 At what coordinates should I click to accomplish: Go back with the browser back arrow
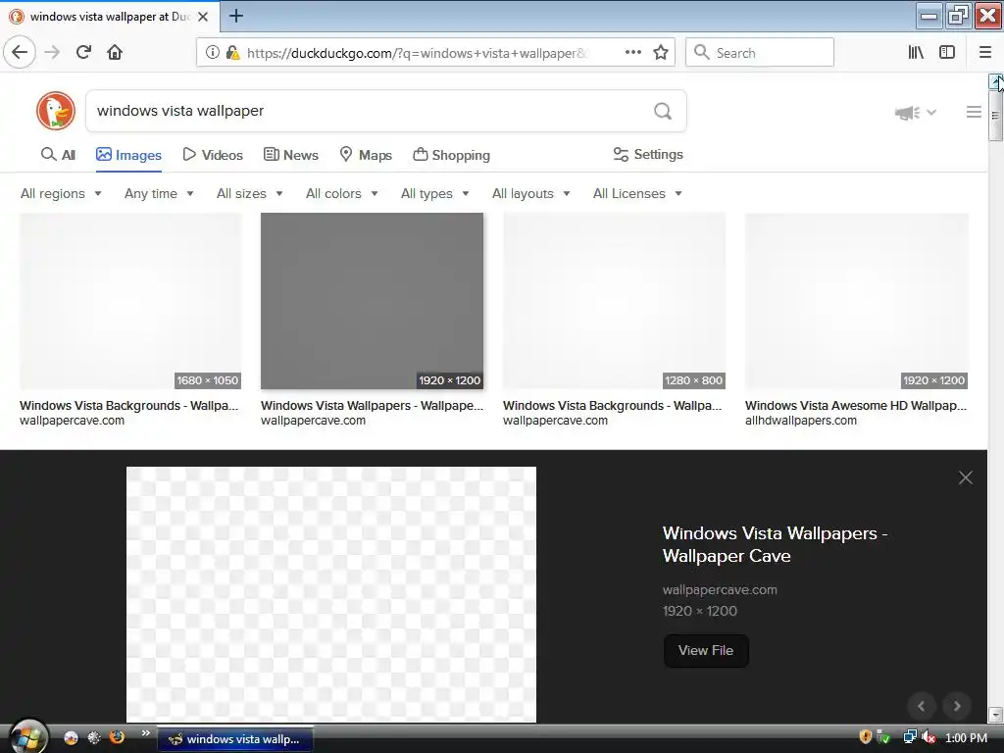pos(20,53)
